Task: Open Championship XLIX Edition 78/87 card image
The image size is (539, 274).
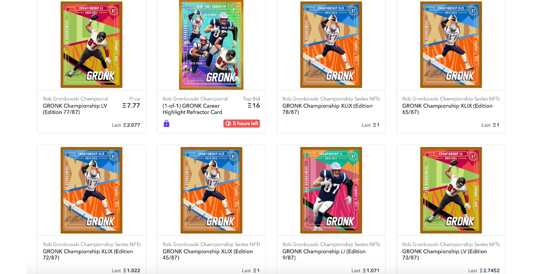Action: click(x=331, y=44)
